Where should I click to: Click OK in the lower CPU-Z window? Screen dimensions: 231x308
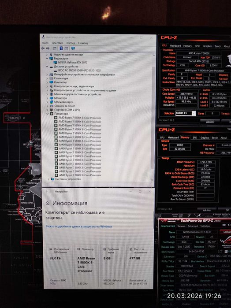pos(226,210)
